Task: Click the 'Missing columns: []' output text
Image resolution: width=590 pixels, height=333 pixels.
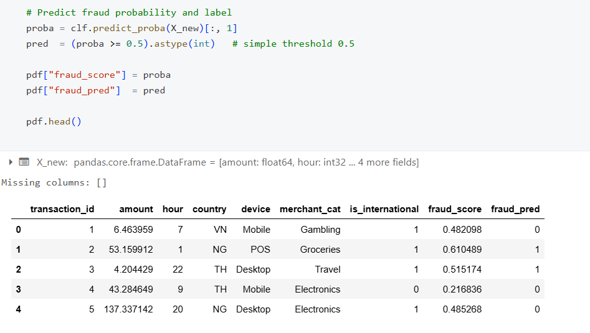Action: click(x=54, y=182)
